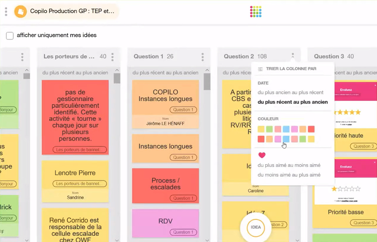Sort du plus aimé au moins aimé
The width and height of the screenshot is (377, 242).
(x=289, y=165)
